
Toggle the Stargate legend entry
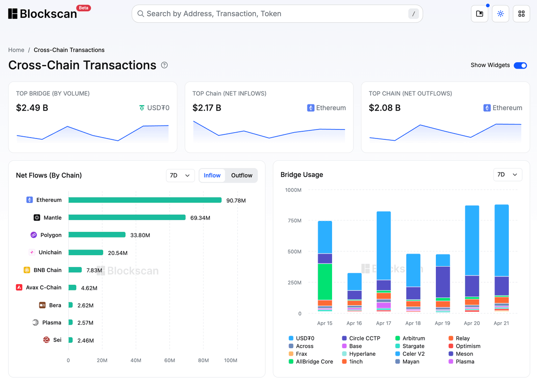pyautogui.click(x=410, y=346)
